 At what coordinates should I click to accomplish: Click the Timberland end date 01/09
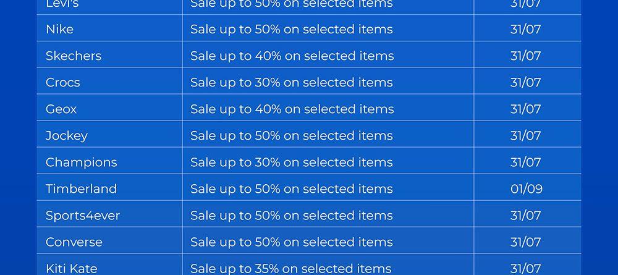526,188
